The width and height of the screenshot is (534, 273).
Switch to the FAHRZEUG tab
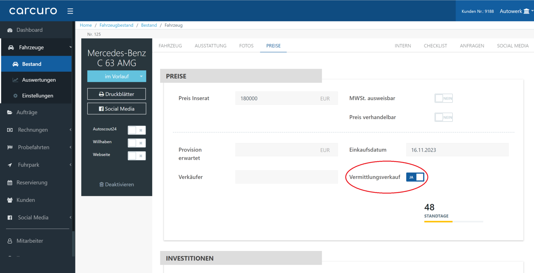pos(170,46)
